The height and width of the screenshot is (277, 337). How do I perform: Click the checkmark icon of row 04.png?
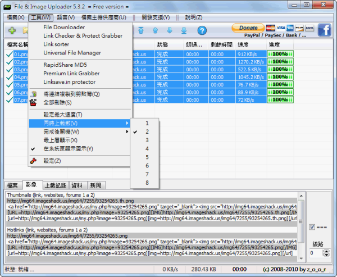[x=9, y=77]
